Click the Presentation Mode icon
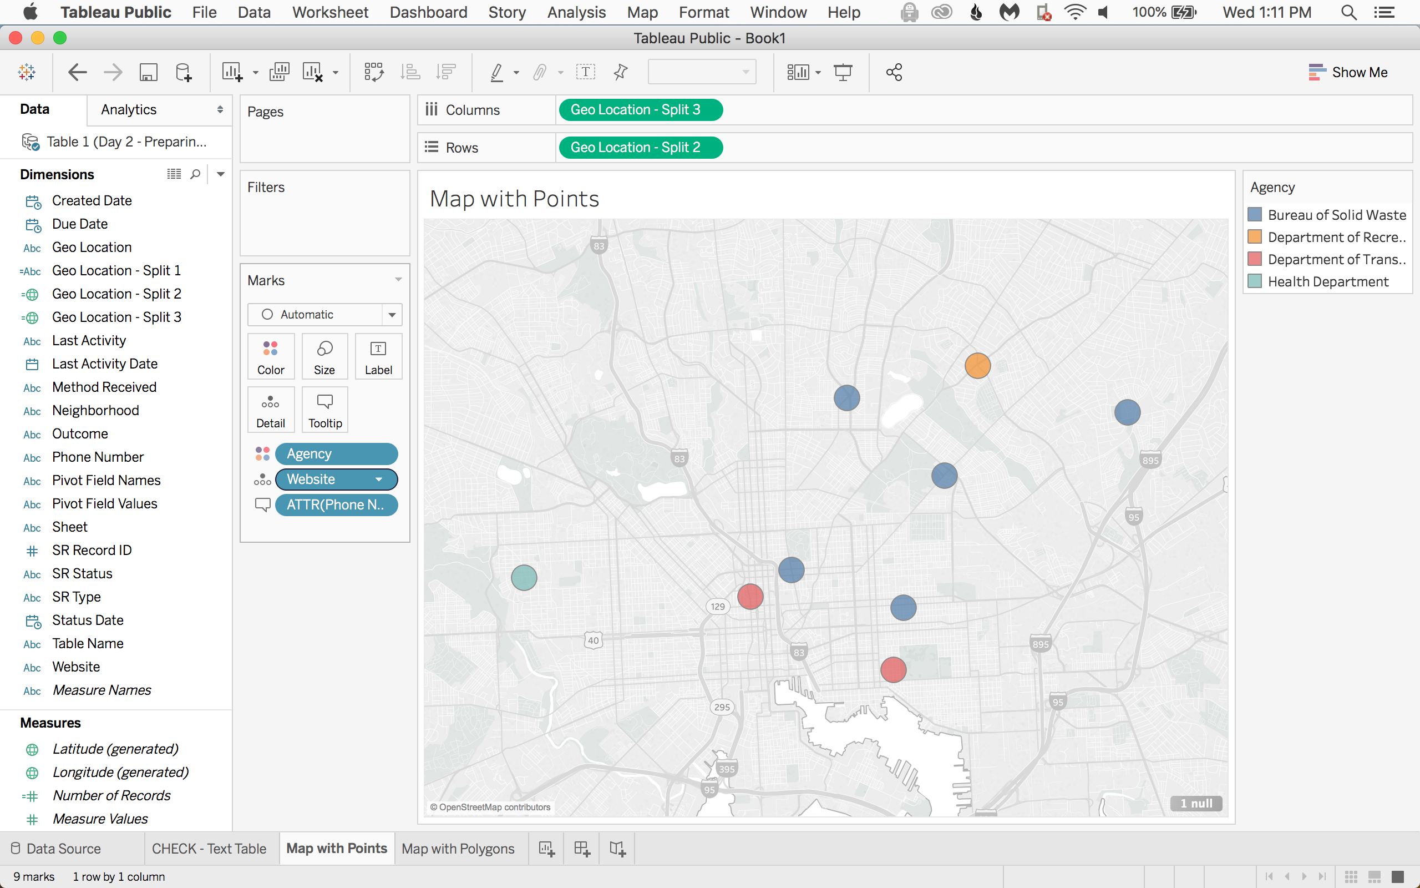Viewport: 1420px width, 888px height. tap(843, 72)
